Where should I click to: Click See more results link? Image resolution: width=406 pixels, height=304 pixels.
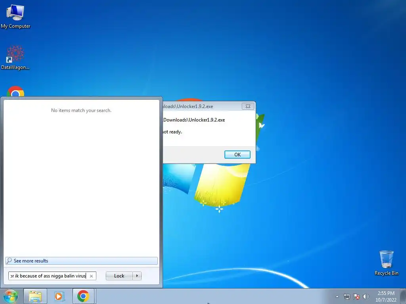click(x=81, y=261)
